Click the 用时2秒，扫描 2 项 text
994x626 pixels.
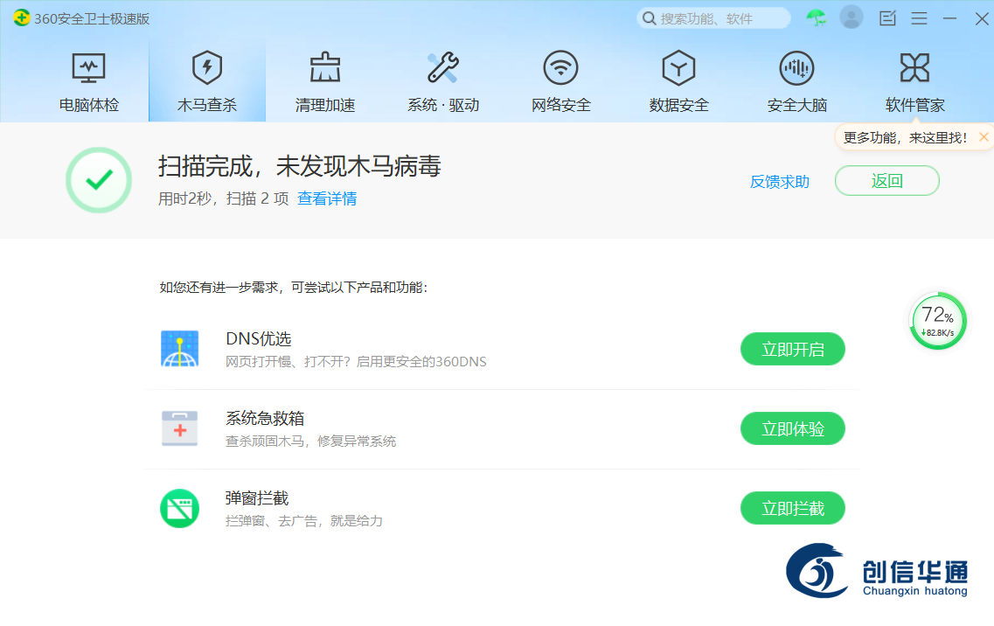pyautogui.click(x=223, y=198)
